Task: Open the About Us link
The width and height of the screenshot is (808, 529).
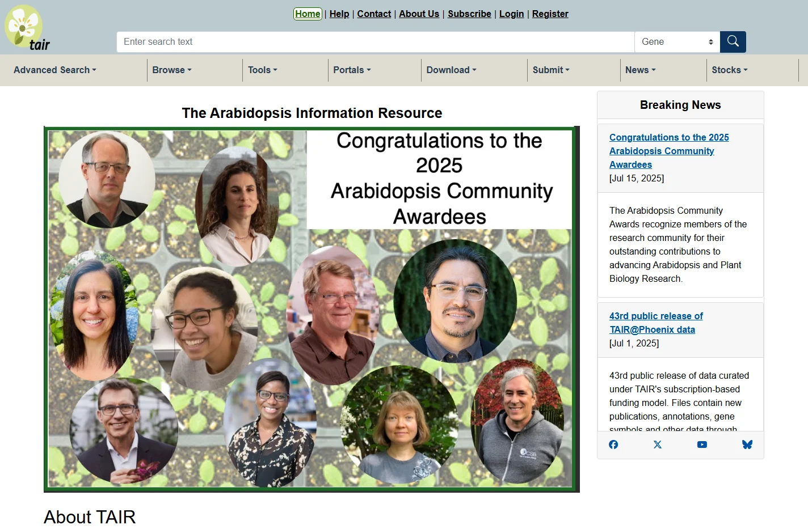Action: [x=419, y=14]
